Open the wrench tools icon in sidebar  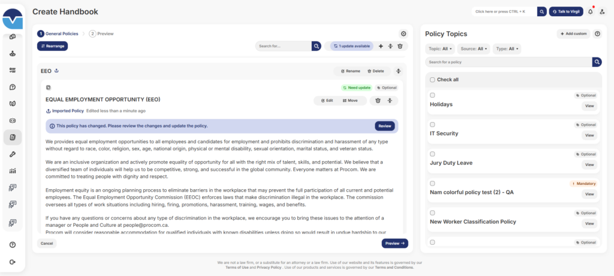click(x=13, y=154)
